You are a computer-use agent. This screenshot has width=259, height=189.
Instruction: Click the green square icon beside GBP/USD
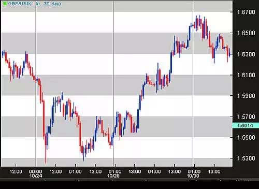click(x=5, y=4)
